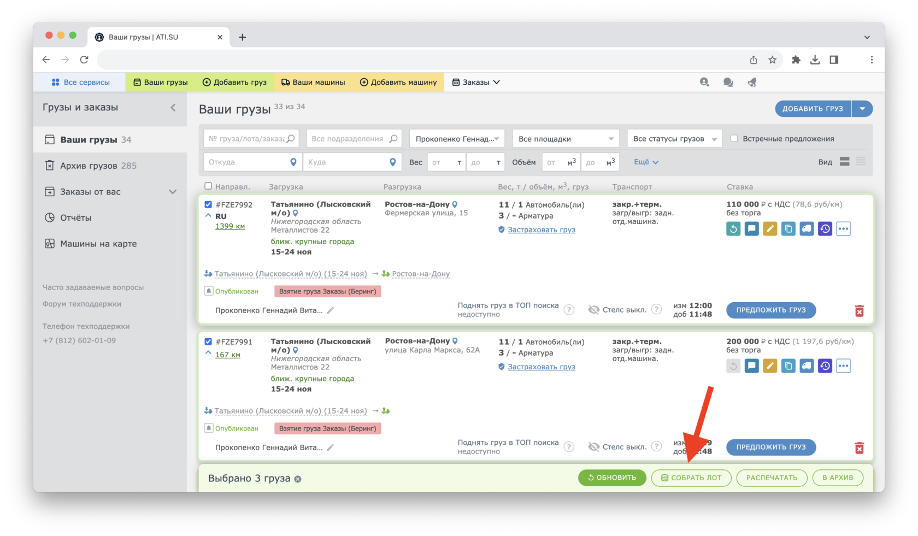The width and height of the screenshot is (918, 536).
Task: Open the Прокопенко Геннадий contact dropdown
Action: [457, 139]
